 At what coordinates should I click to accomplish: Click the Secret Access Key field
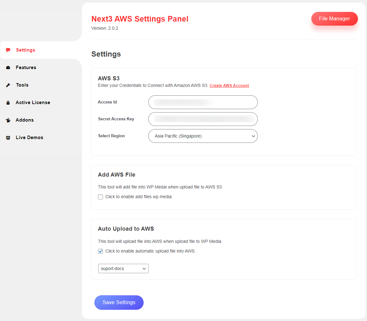(203, 119)
